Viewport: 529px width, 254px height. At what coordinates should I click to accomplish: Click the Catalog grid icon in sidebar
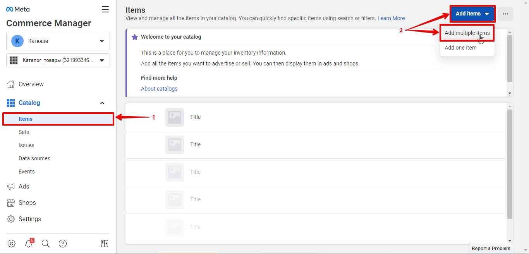click(x=11, y=103)
